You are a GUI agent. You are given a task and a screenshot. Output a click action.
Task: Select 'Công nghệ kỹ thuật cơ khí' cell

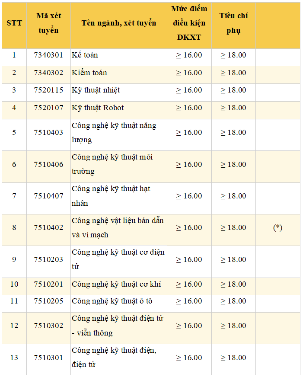coord(119,287)
